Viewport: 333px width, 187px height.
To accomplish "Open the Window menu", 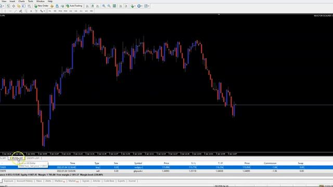I will (41, 1).
